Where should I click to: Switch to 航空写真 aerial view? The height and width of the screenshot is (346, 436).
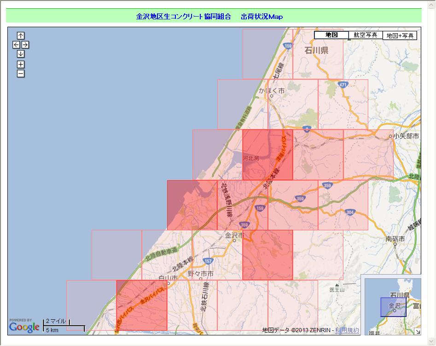click(x=366, y=35)
